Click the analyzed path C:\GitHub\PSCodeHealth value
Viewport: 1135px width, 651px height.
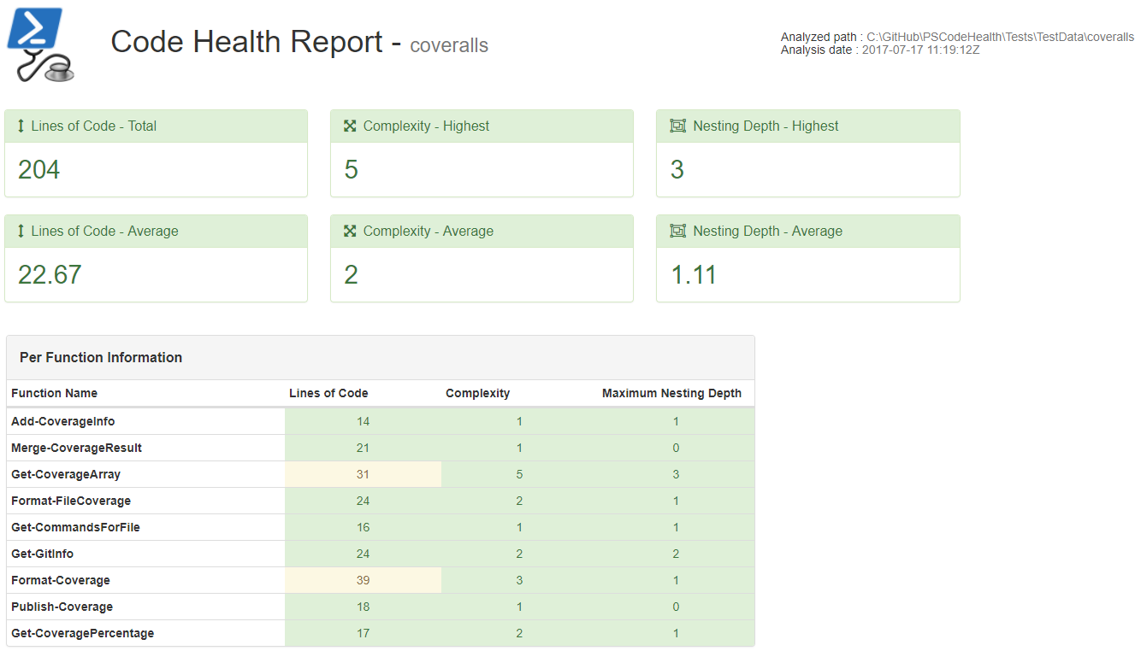1000,37
